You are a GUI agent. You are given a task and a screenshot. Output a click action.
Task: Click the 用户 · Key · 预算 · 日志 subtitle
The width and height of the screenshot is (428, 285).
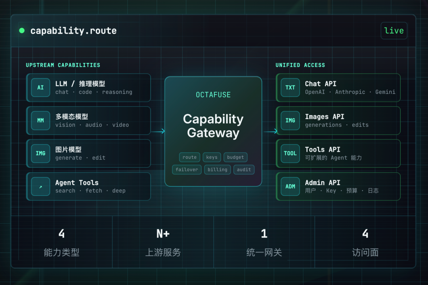342,191
